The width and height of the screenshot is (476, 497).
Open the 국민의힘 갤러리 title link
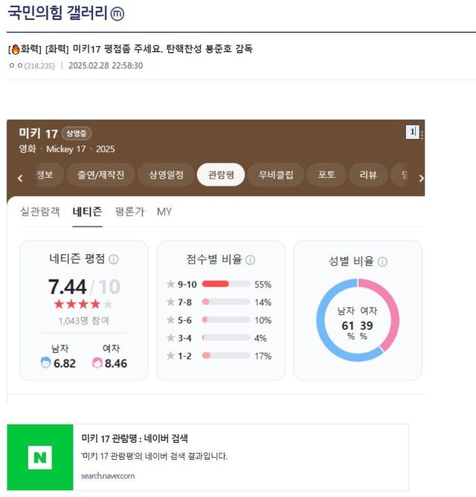(x=57, y=13)
